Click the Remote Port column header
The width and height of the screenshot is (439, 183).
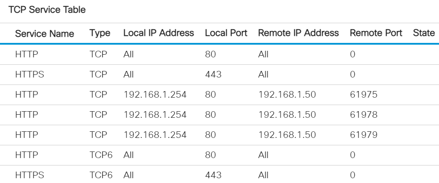pyautogui.click(x=377, y=33)
